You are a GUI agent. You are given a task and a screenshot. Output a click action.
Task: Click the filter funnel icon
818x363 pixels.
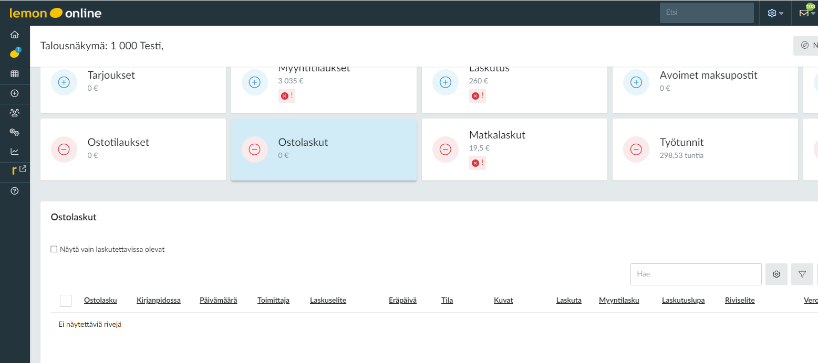(x=802, y=274)
